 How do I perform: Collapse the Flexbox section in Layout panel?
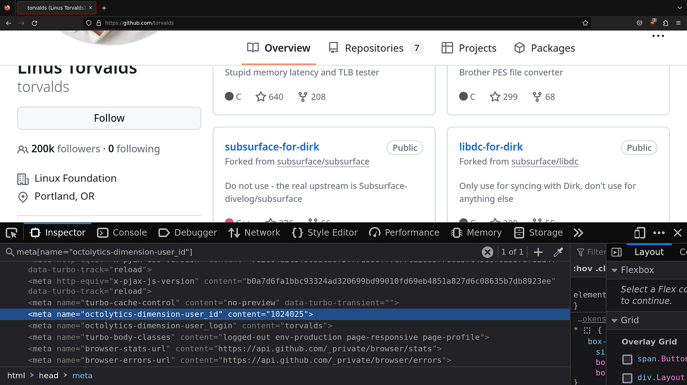614,270
